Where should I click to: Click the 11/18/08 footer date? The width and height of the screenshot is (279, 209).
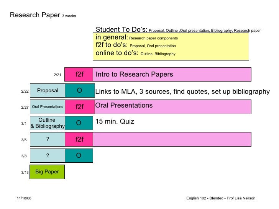tap(24, 198)
